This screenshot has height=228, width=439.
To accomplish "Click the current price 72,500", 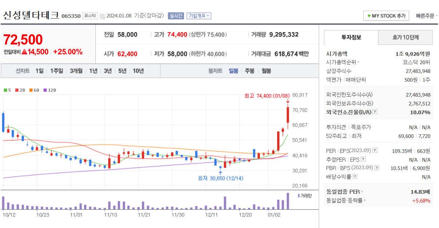I will [x=23, y=39].
